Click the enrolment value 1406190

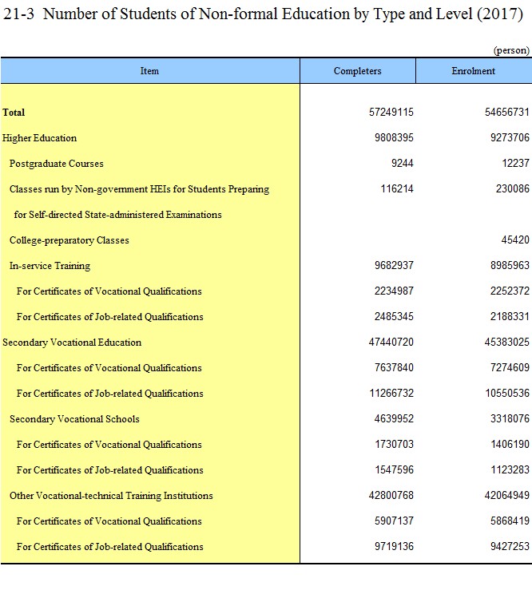[510, 445]
